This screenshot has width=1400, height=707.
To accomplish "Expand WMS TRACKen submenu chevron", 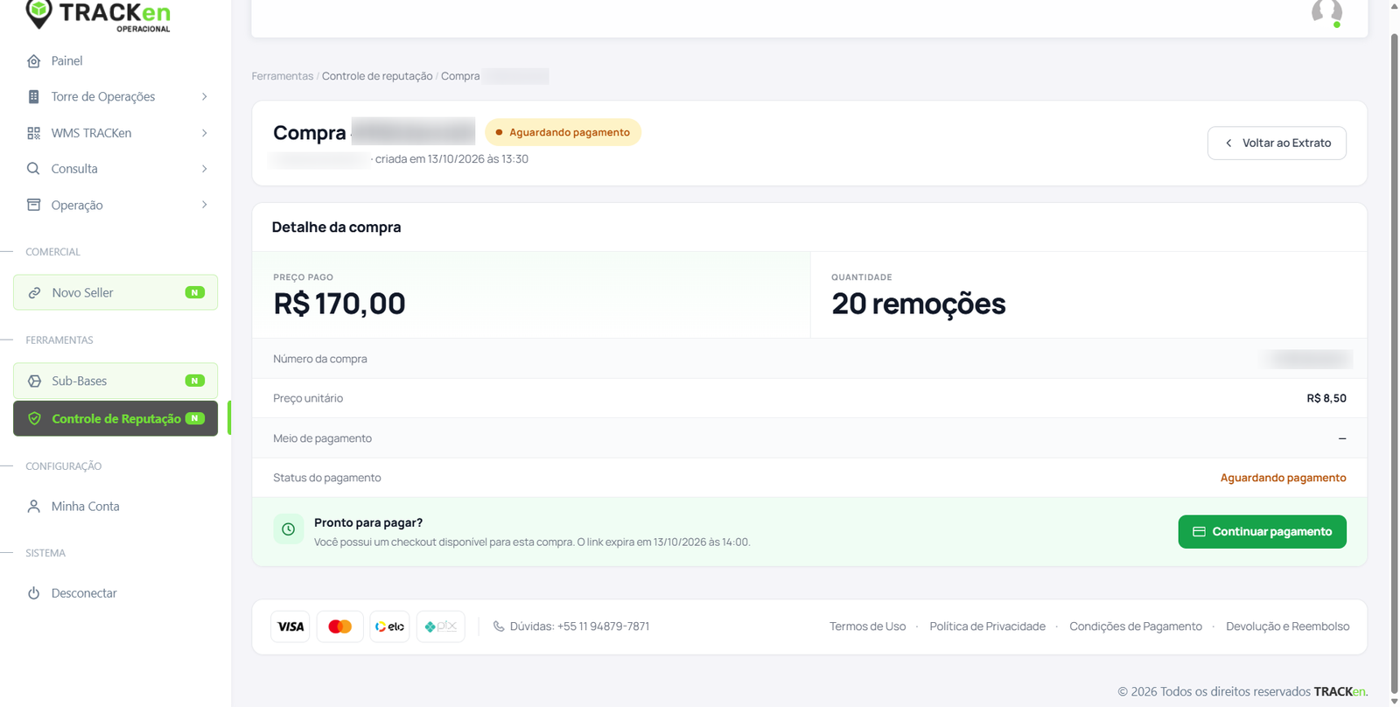I will tap(205, 133).
